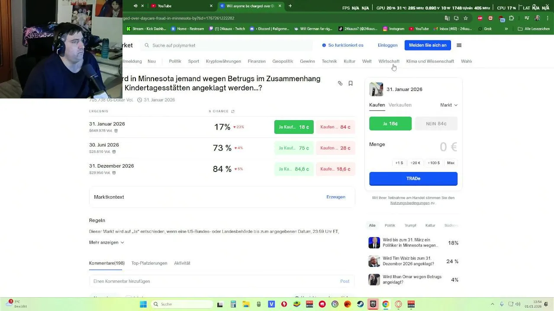Image resolution: width=554 pixels, height=311 pixels.
Task: Copy market link using chain icon
Action: (x=340, y=83)
